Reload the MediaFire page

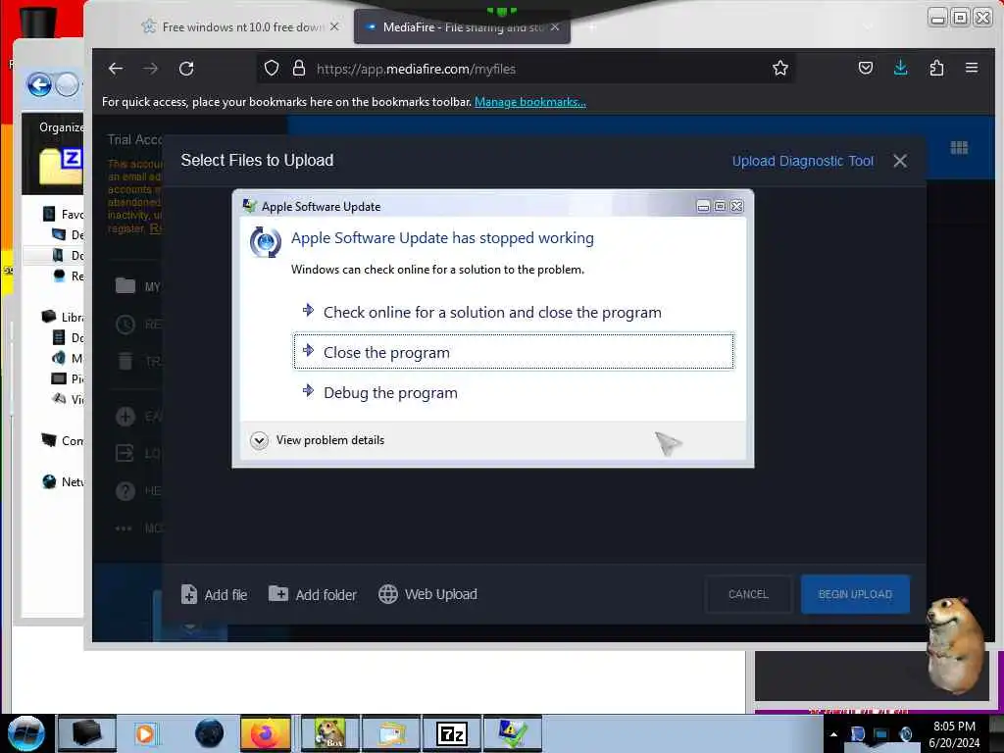coord(186,69)
